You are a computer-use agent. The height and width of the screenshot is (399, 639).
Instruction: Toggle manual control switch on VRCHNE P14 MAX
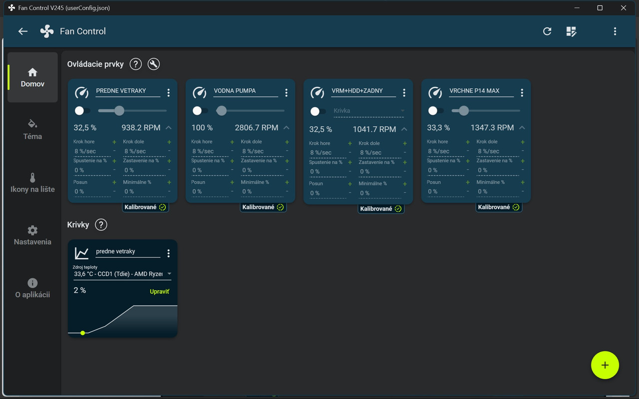[436, 111]
